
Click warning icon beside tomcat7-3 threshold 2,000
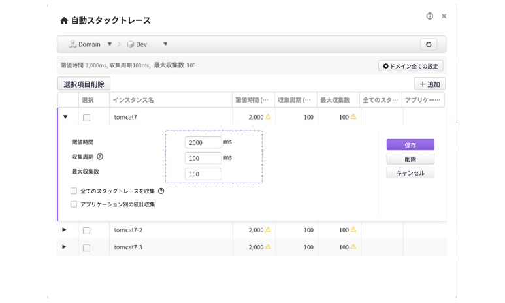click(x=268, y=247)
